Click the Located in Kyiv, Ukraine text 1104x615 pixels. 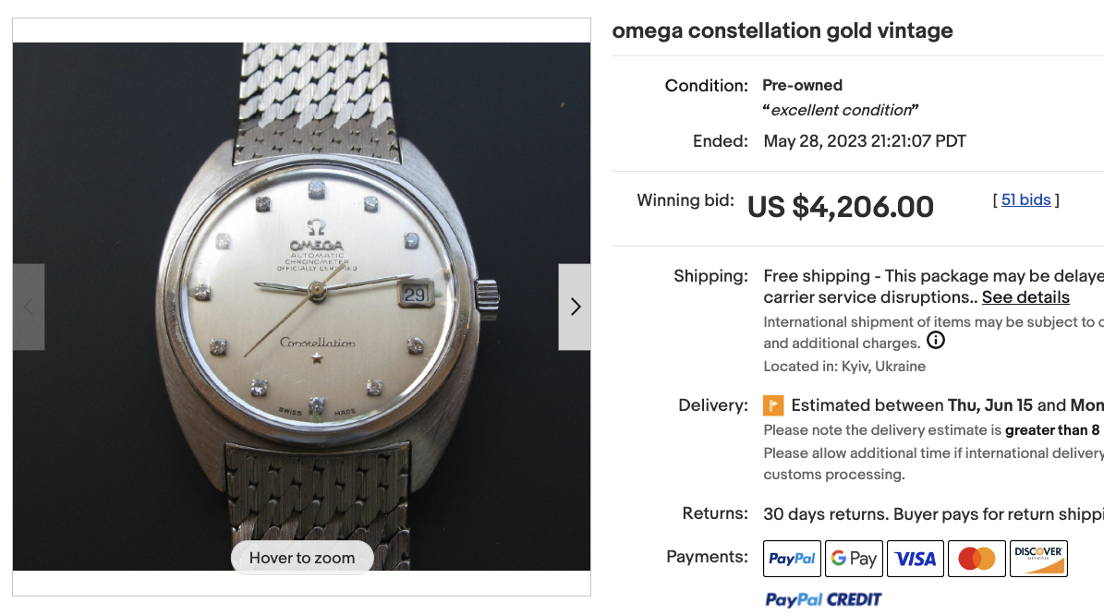[844, 366]
